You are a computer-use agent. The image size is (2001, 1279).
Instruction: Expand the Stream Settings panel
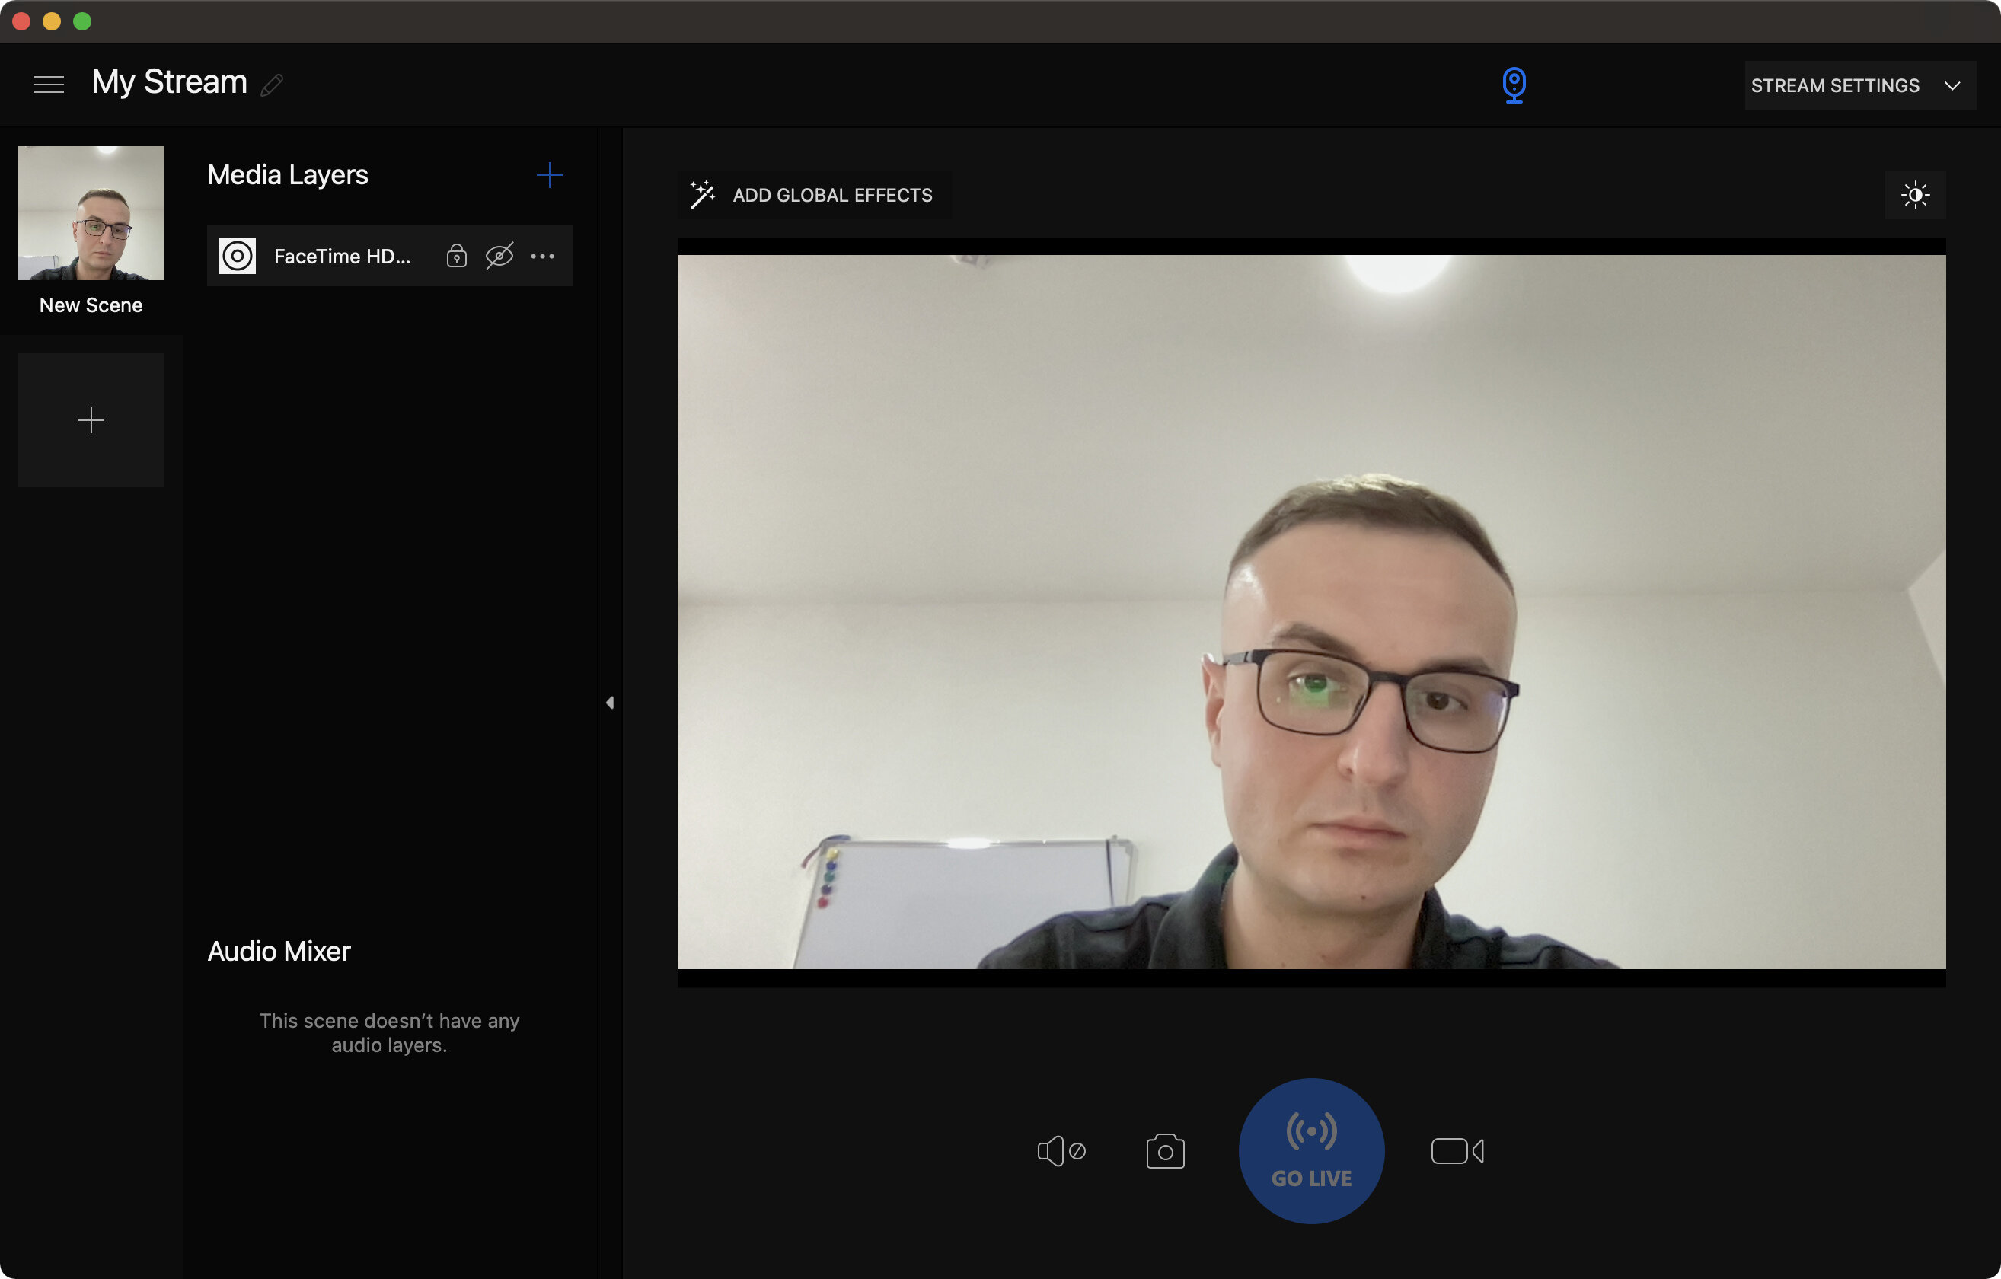[x=1953, y=85]
